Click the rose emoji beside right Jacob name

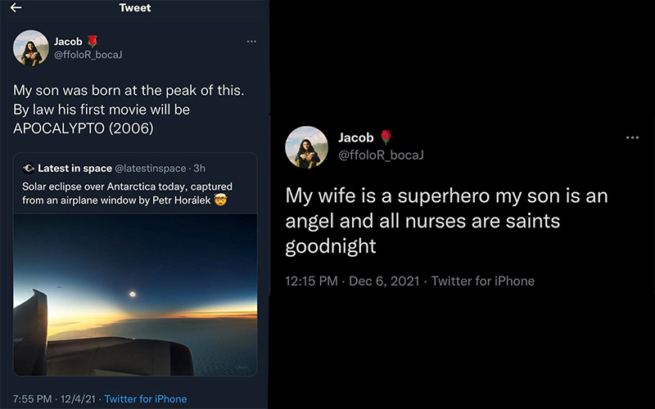click(386, 137)
